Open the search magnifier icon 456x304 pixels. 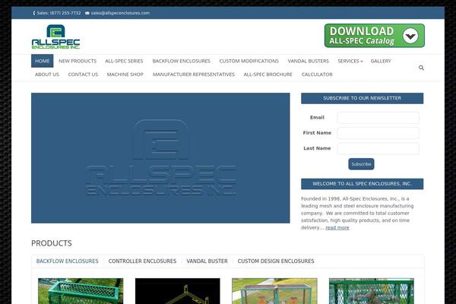click(x=421, y=68)
